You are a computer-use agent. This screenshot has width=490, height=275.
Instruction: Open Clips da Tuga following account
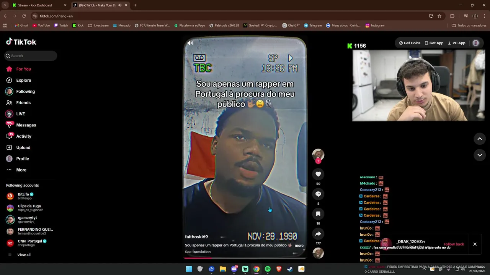[x=31, y=208]
